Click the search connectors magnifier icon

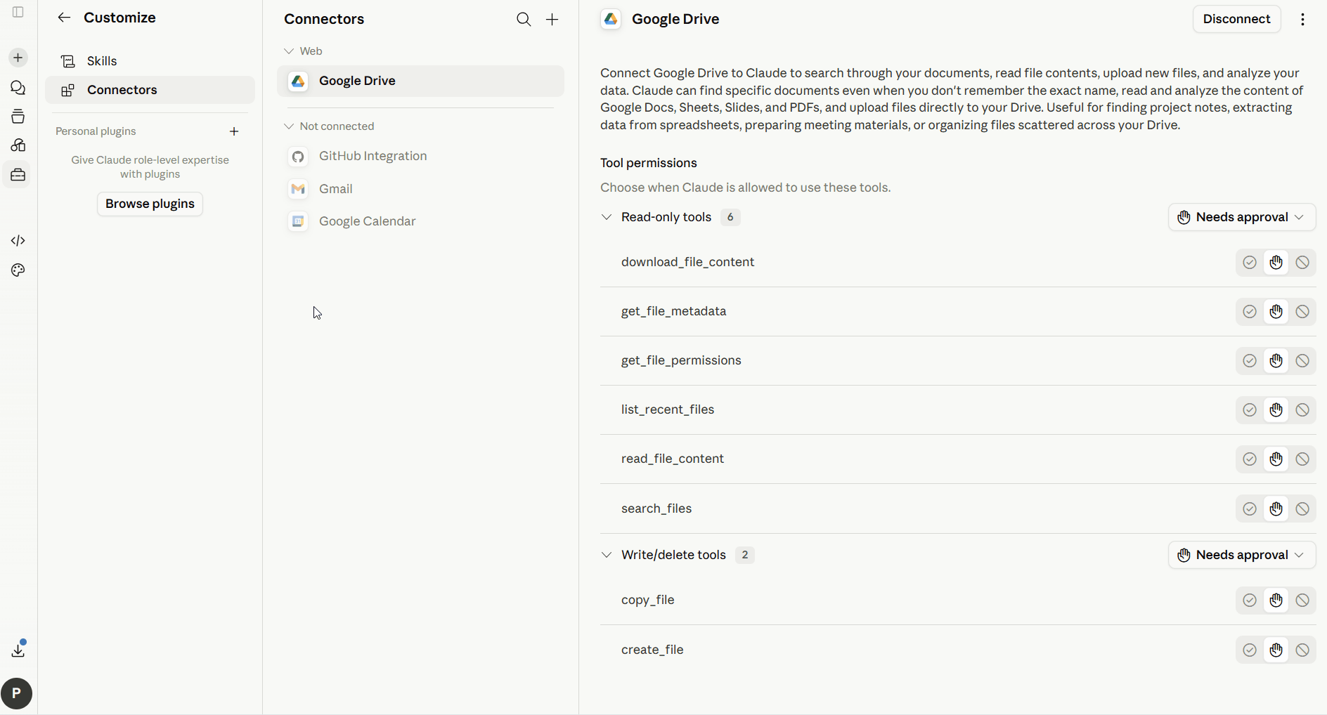click(x=524, y=20)
